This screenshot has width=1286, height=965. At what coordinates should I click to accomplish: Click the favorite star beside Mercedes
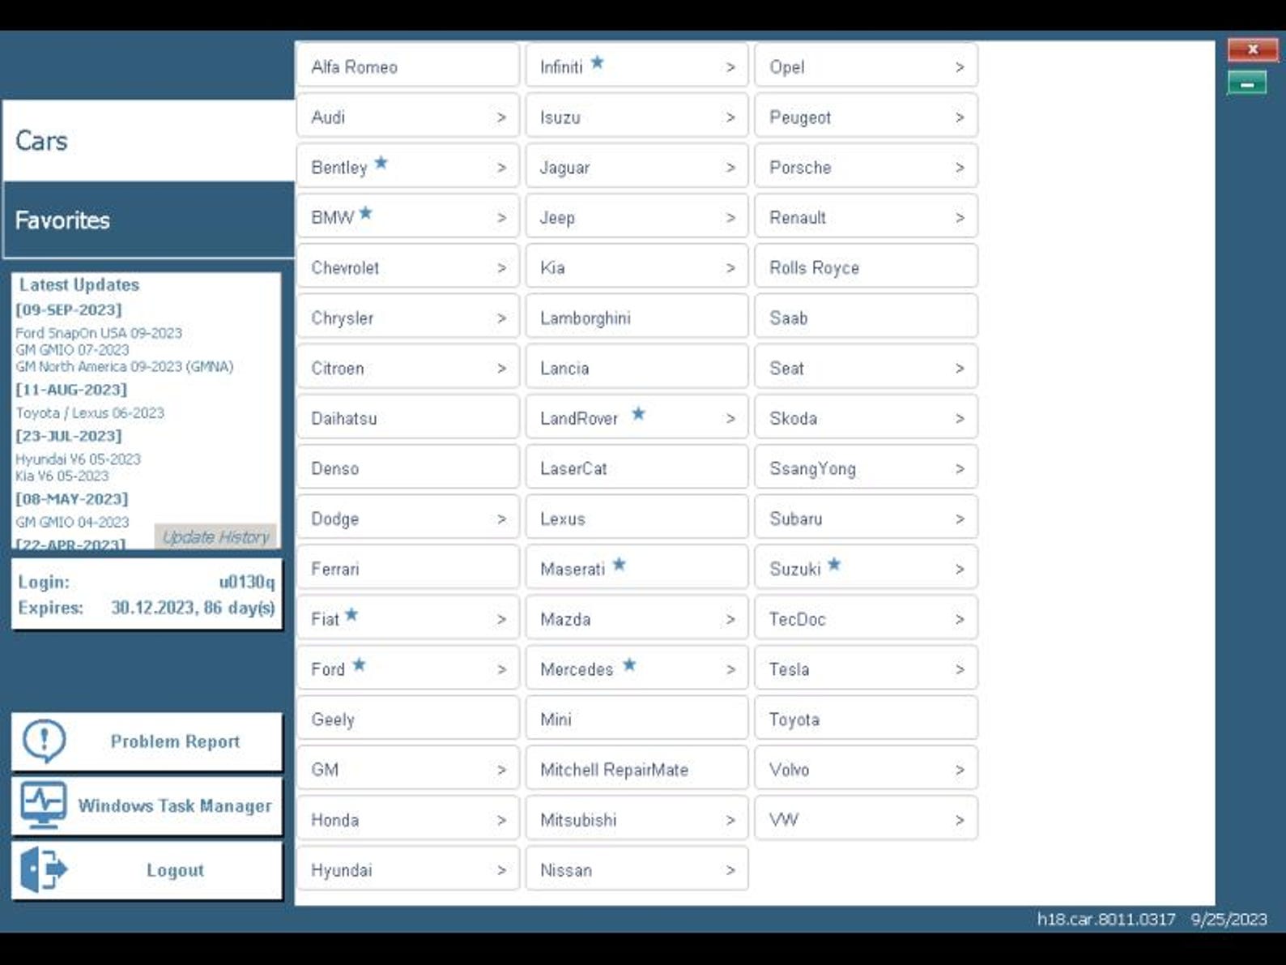[629, 665]
